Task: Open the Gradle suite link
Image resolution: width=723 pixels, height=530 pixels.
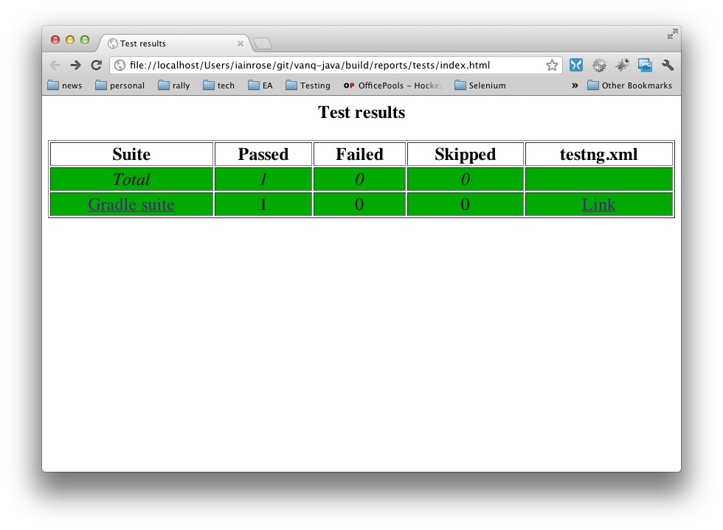Action: (131, 204)
